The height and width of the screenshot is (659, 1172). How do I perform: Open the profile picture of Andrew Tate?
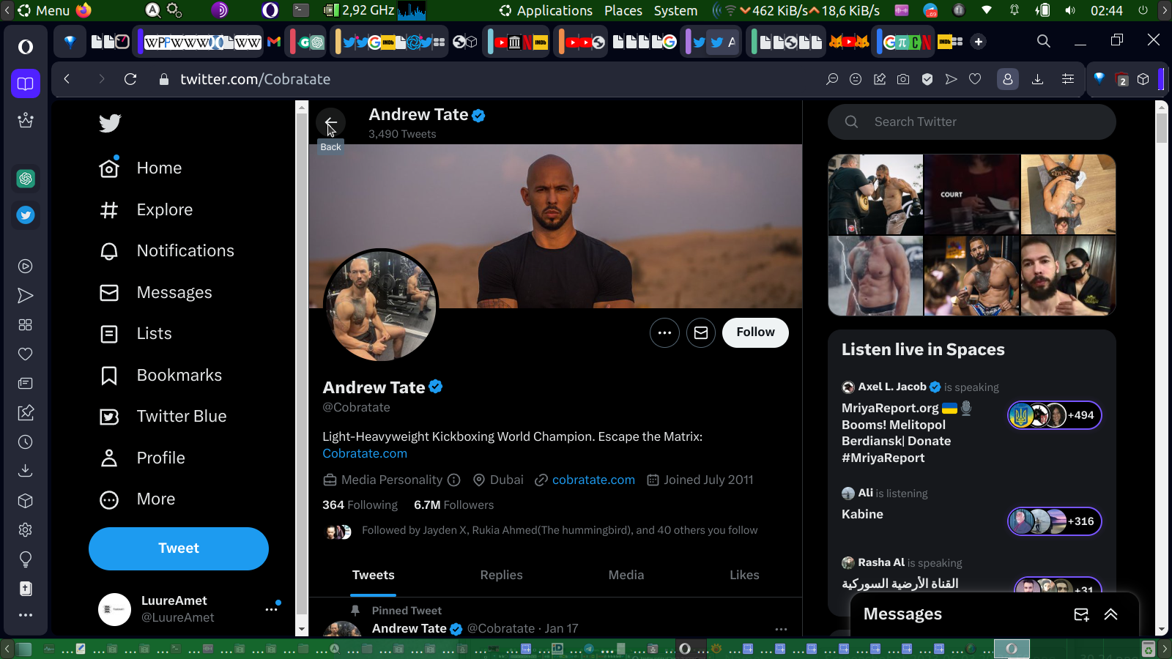tap(380, 305)
